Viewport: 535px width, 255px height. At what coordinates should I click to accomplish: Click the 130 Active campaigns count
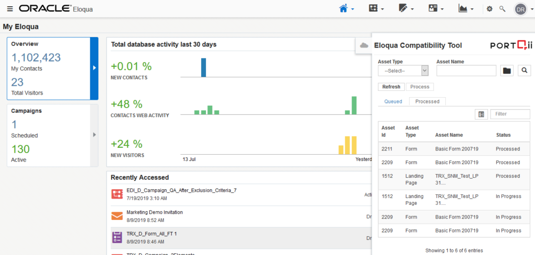click(20, 149)
